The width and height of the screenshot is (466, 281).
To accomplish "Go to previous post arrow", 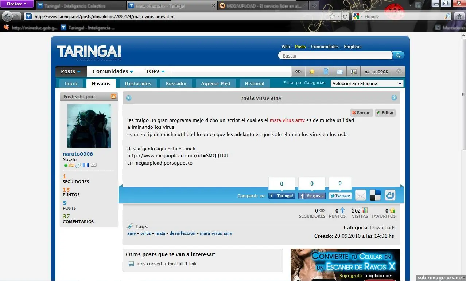I will tap(129, 98).
